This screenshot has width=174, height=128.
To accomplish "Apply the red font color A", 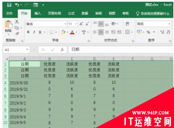I will point(72,32).
